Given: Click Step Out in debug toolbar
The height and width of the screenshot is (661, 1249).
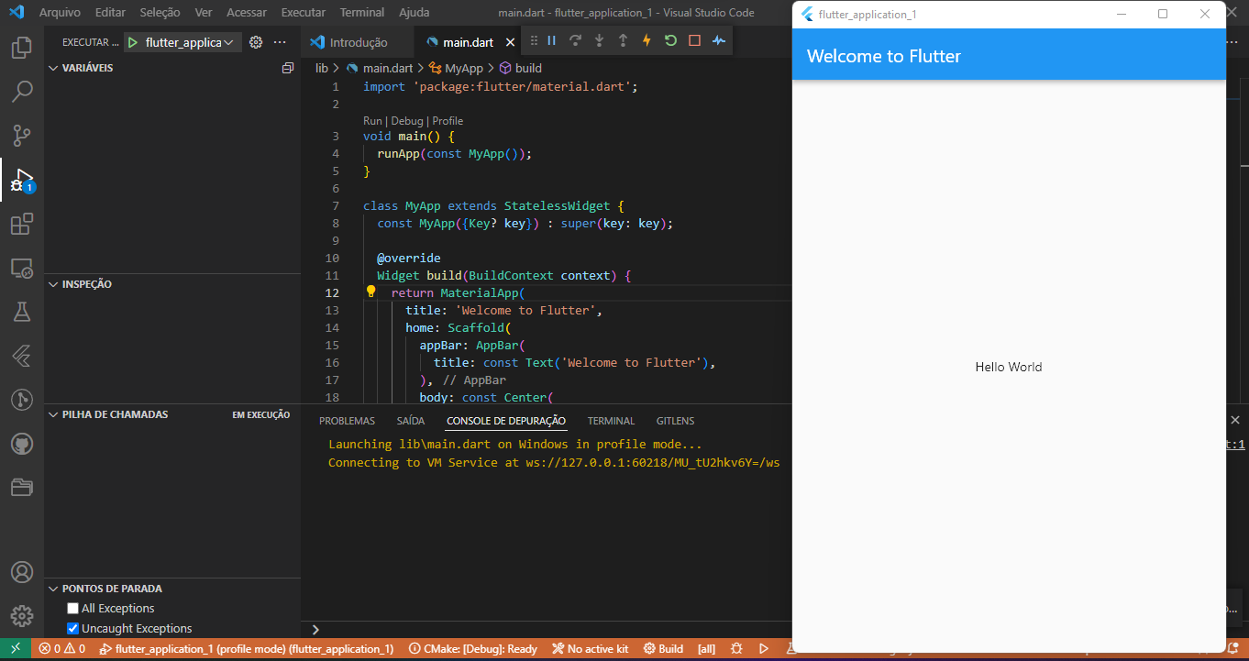Looking at the screenshot, I should pyautogui.click(x=623, y=40).
